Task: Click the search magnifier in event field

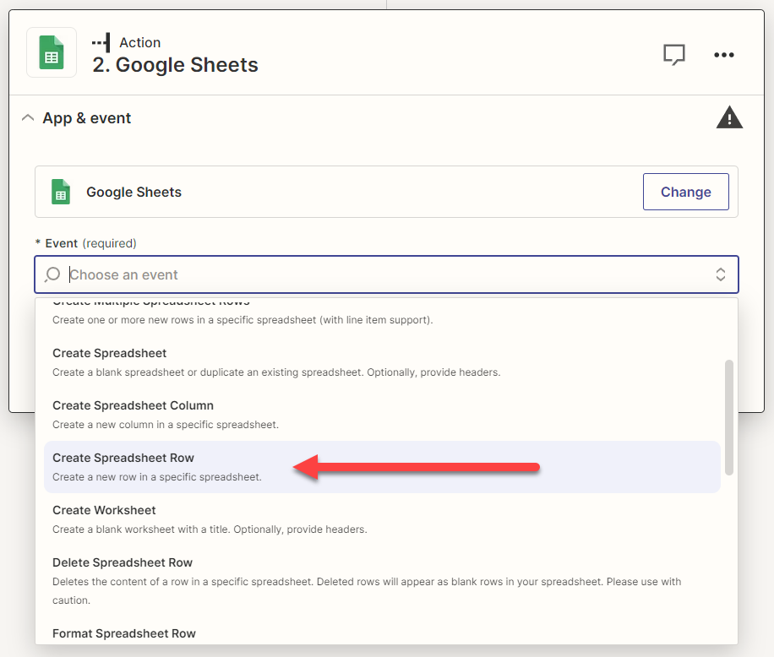Action: 52,274
